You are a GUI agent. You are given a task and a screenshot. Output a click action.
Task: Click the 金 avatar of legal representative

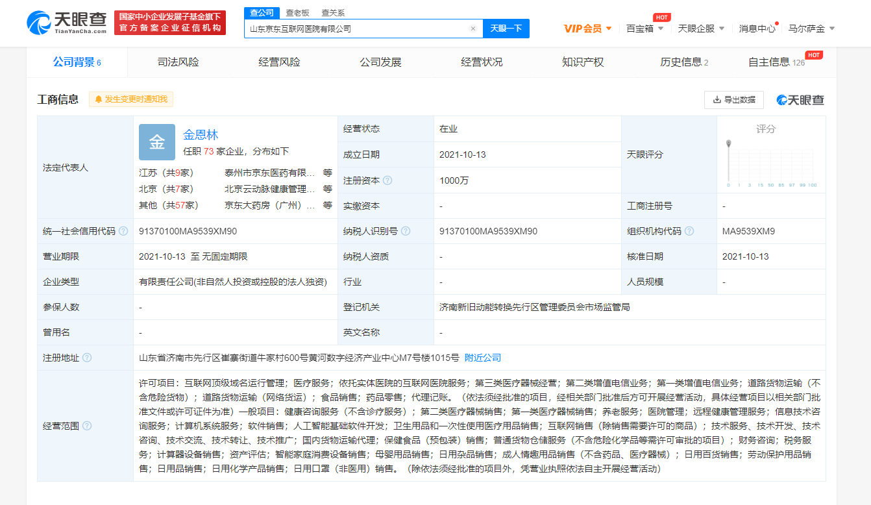coord(157,142)
